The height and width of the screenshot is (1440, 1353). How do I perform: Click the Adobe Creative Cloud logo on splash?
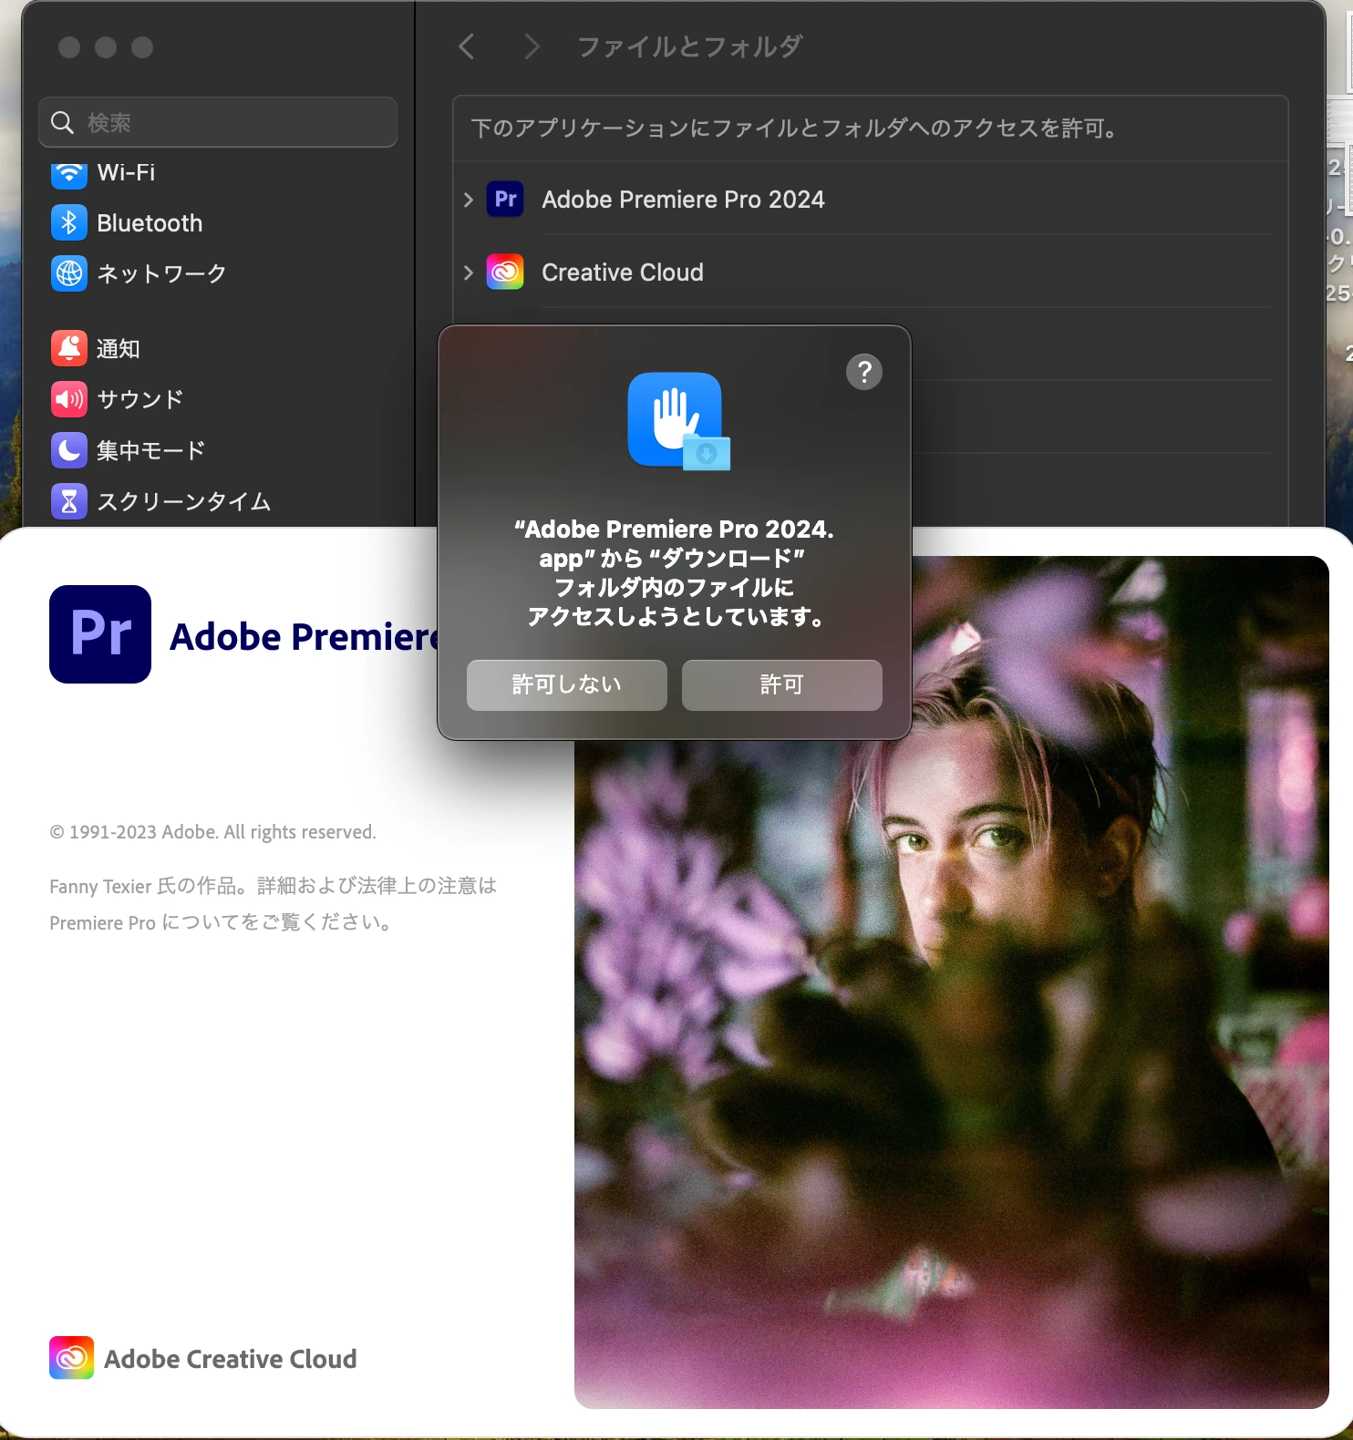[x=71, y=1358]
